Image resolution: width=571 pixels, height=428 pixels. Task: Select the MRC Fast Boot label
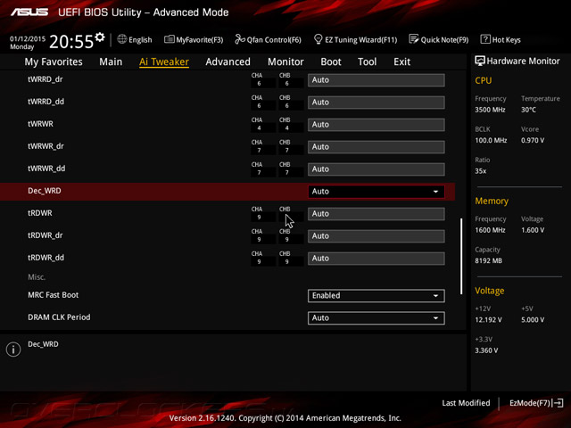54,295
